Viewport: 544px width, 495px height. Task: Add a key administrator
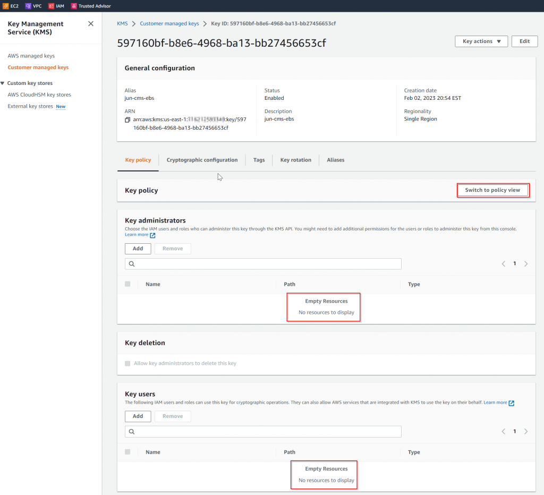(x=138, y=249)
